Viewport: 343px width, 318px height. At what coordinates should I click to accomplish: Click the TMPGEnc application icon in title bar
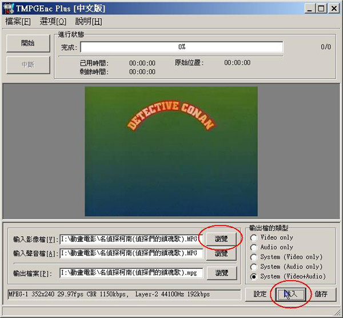(9, 9)
